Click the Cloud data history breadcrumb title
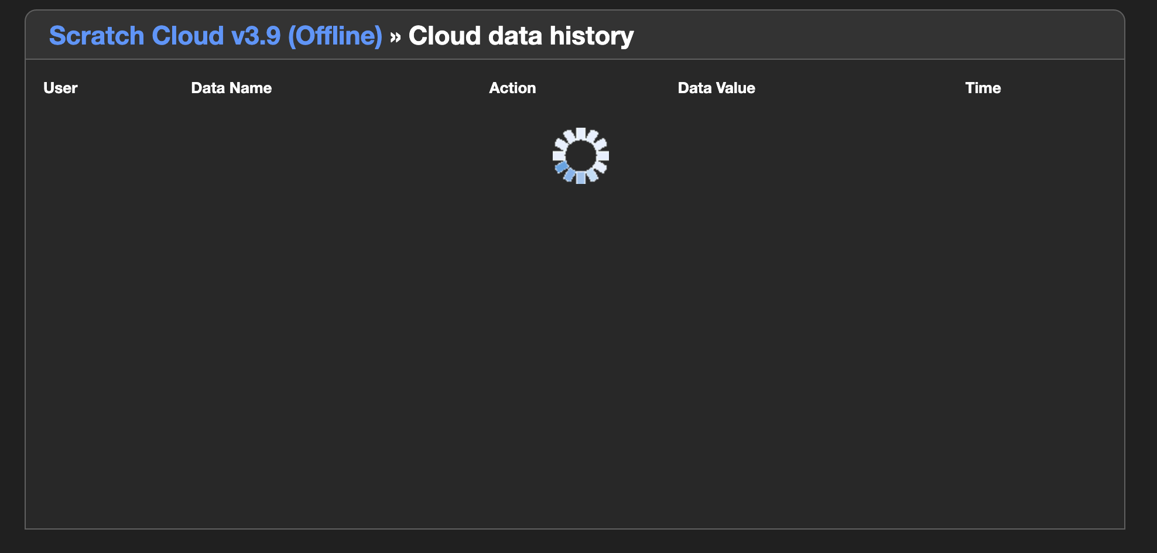This screenshot has width=1157, height=553. (x=521, y=35)
